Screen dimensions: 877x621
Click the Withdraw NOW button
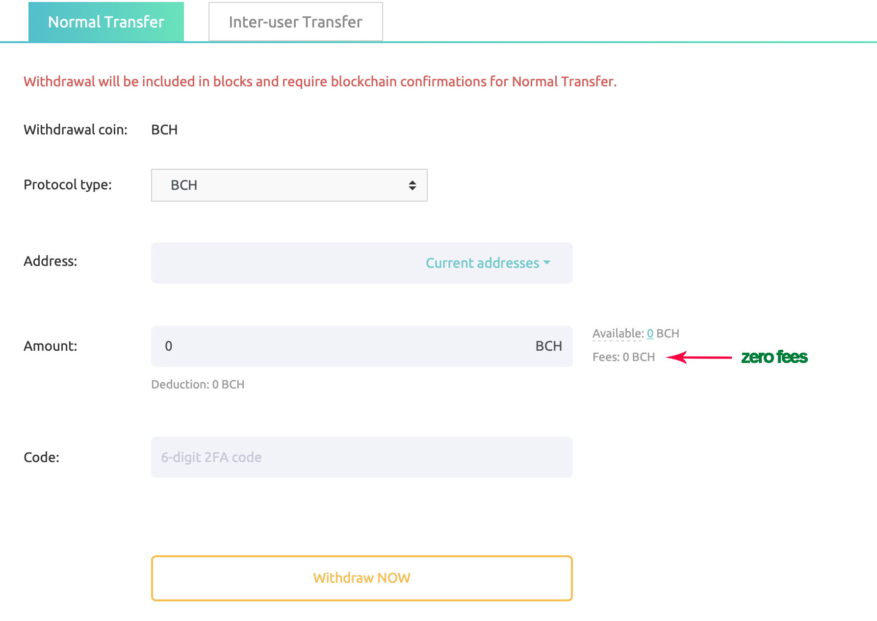pos(361,578)
